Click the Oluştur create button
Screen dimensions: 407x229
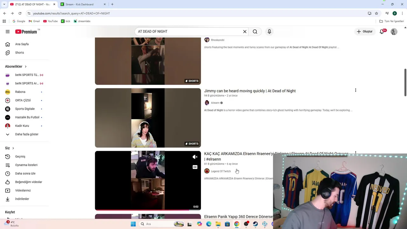click(364, 31)
